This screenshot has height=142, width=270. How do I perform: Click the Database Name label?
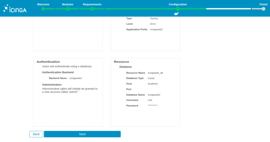(136, 95)
